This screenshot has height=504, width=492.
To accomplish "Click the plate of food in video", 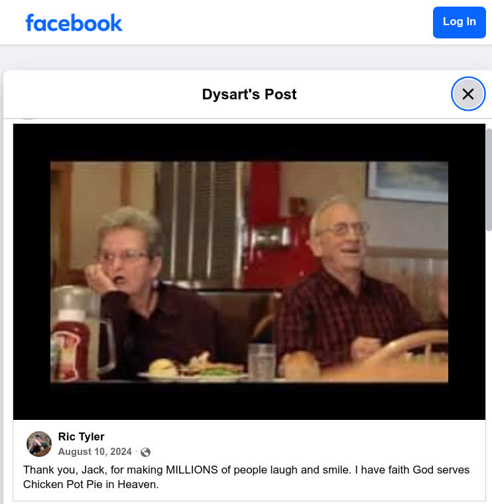I will [193, 368].
